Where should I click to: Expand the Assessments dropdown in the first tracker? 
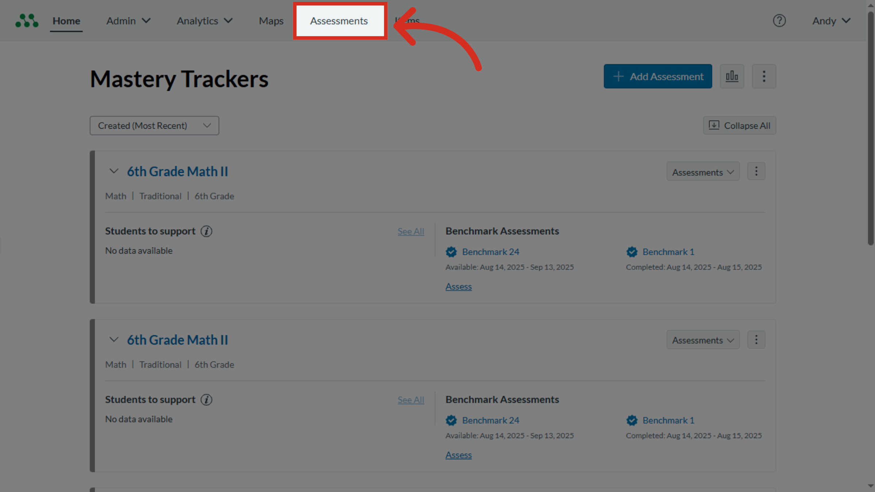click(703, 172)
